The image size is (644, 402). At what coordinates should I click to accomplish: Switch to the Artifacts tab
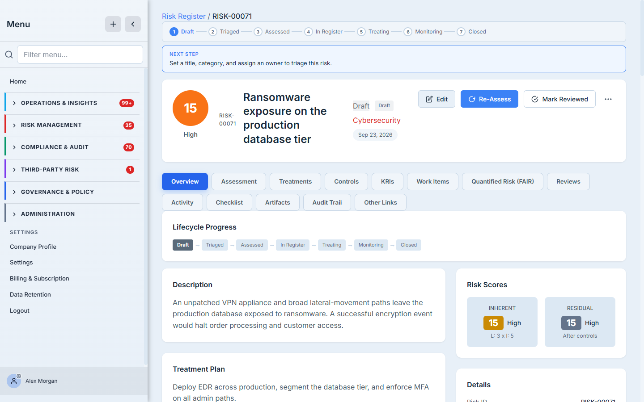point(278,202)
